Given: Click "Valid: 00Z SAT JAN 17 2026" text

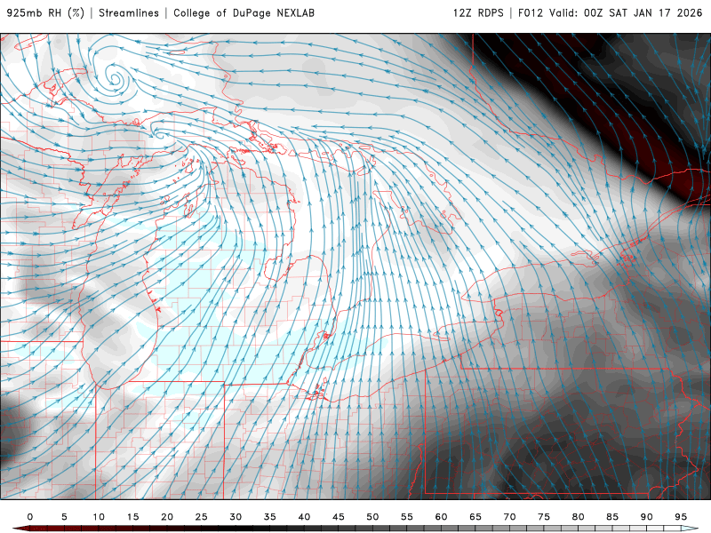Looking at the screenshot, I should [626, 12].
